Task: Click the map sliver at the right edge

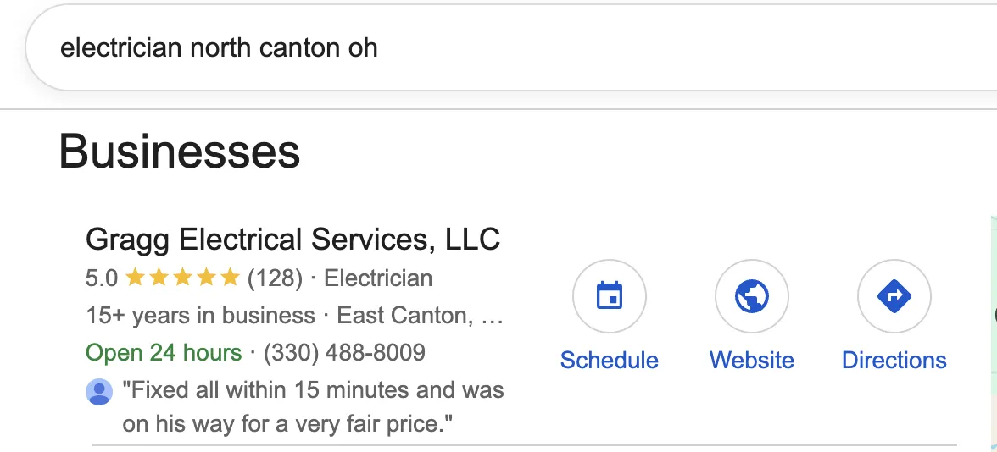Action: tap(994, 333)
